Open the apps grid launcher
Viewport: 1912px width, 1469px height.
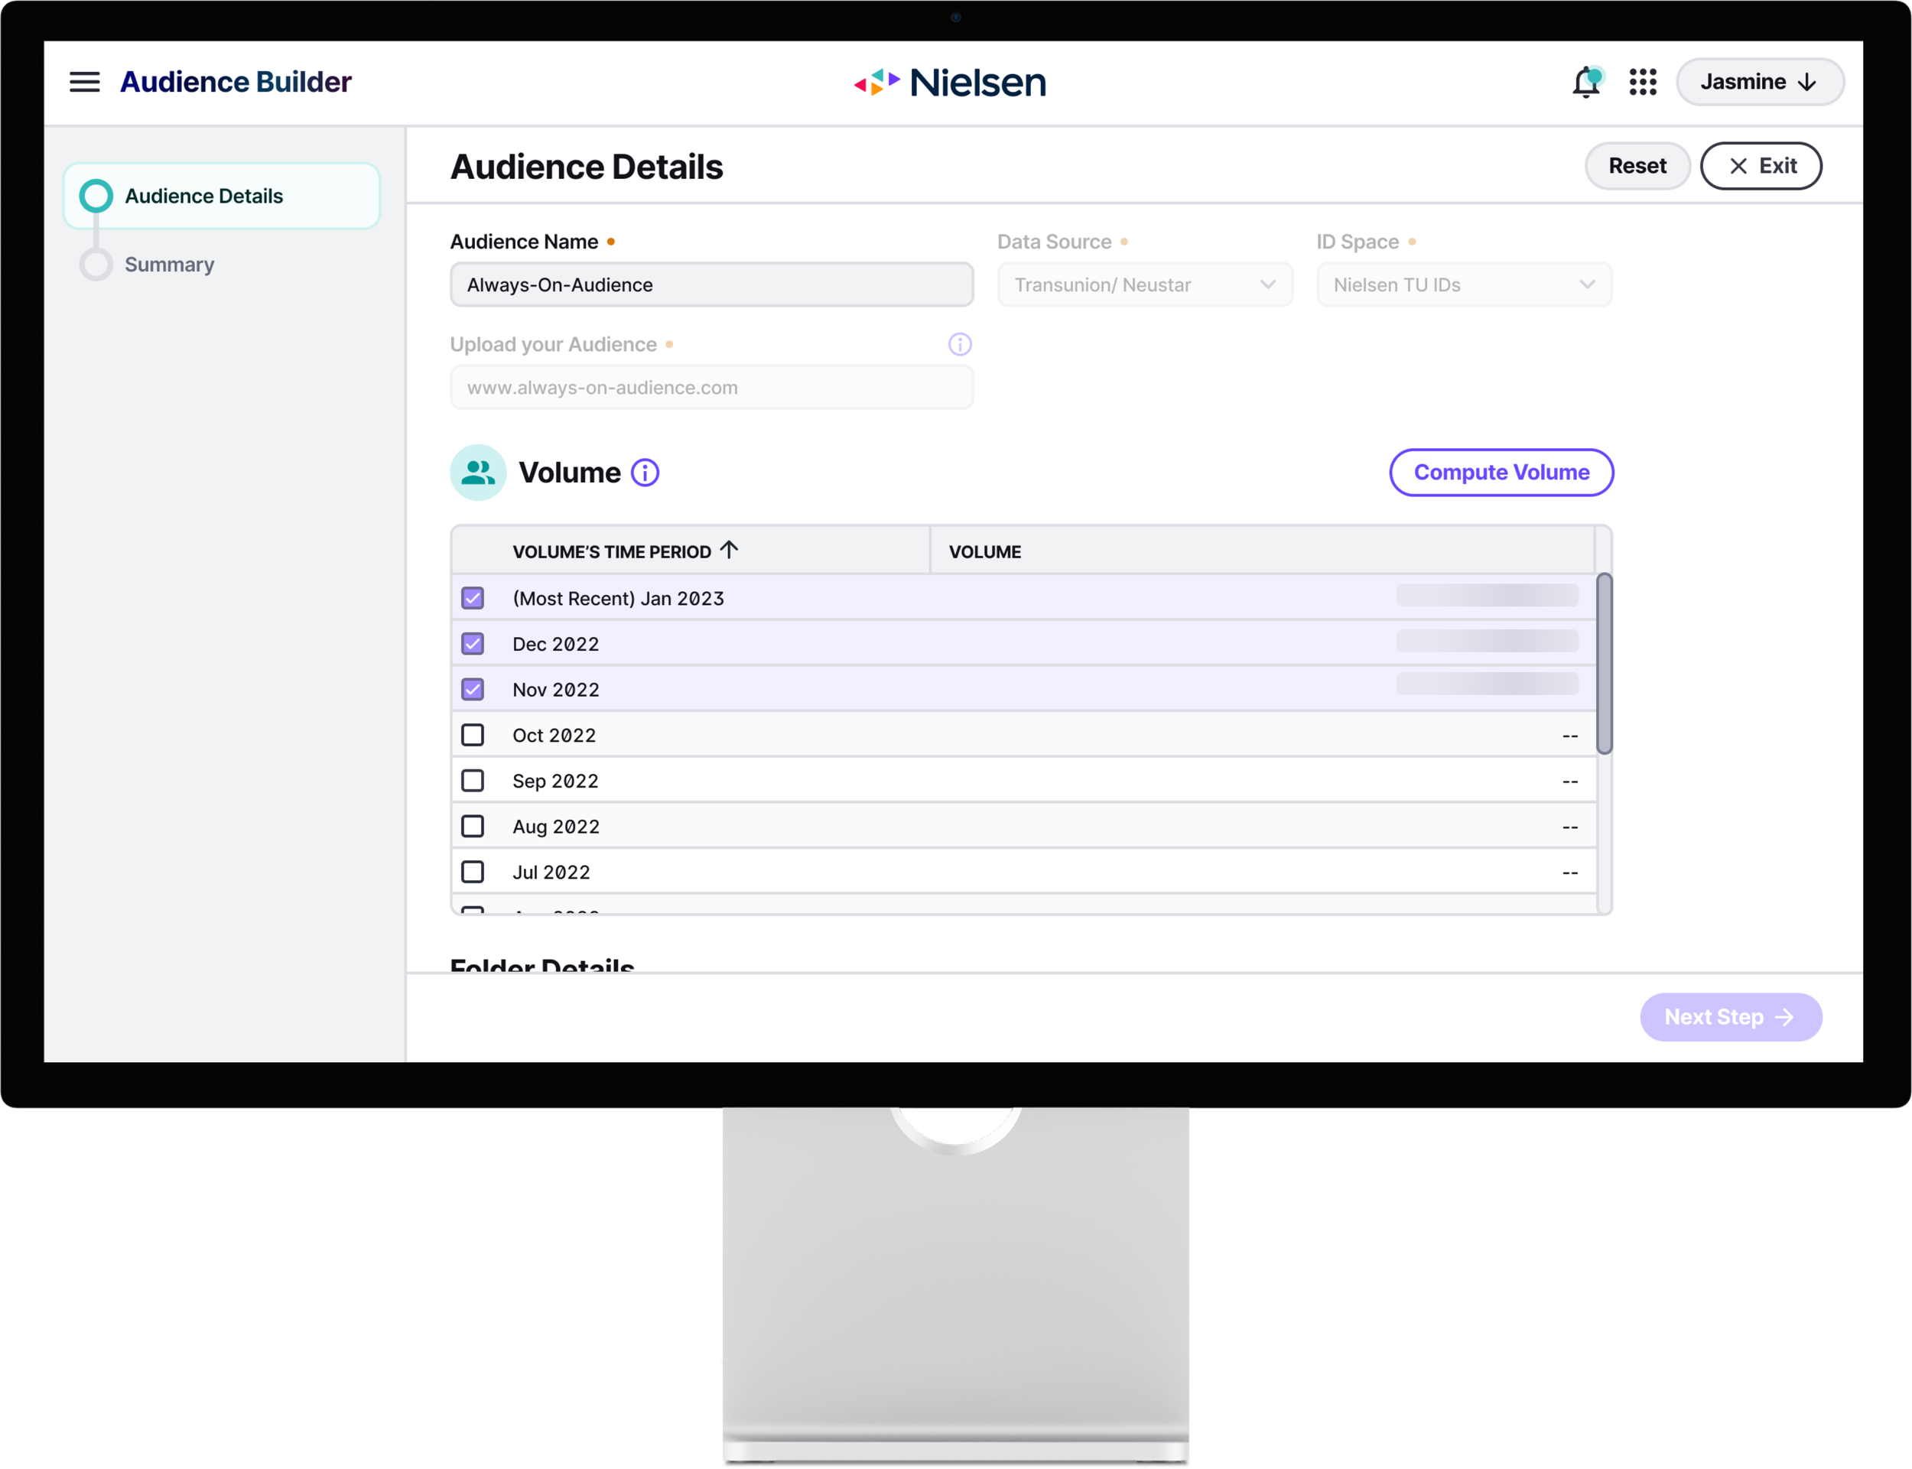1643,82
